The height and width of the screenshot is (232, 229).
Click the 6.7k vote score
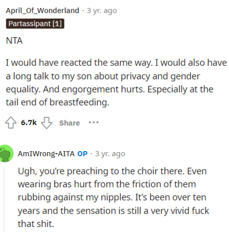click(x=29, y=123)
